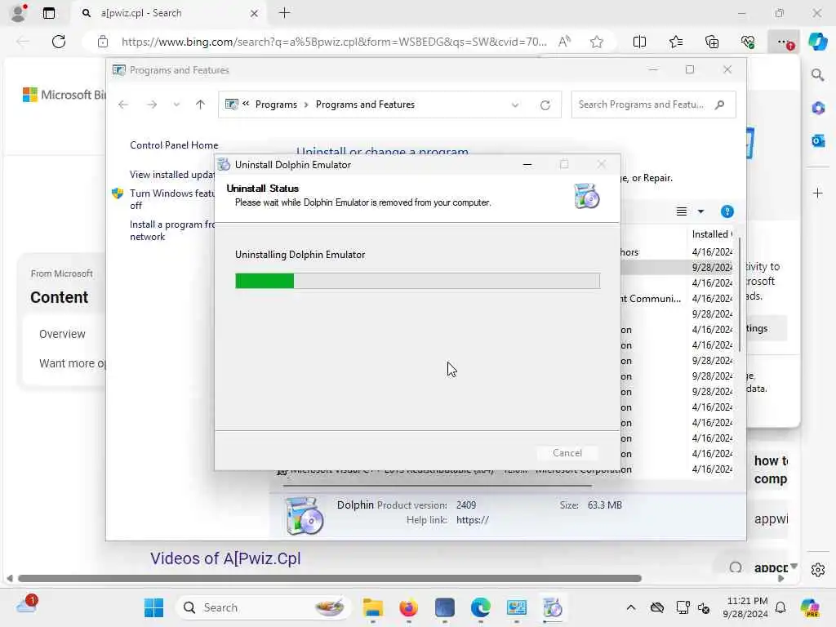
Task: Launch Copilot from Edge toolbar
Action: pyautogui.click(x=817, y=42)
